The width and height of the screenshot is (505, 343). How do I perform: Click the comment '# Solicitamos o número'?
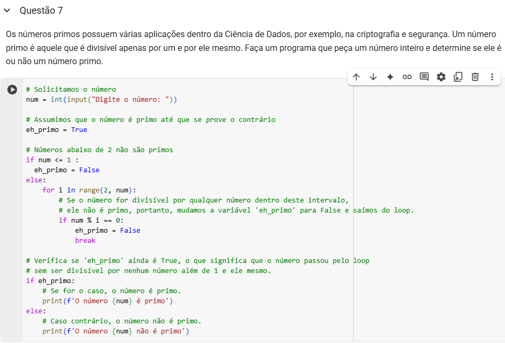coord(71,90)
